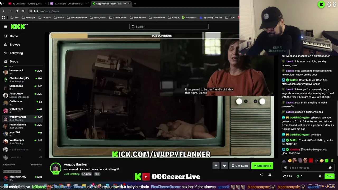Open reganxjeanne's channel in the sidebar
This screenshot has width=338, height=190.
click(x=23, y=126)
